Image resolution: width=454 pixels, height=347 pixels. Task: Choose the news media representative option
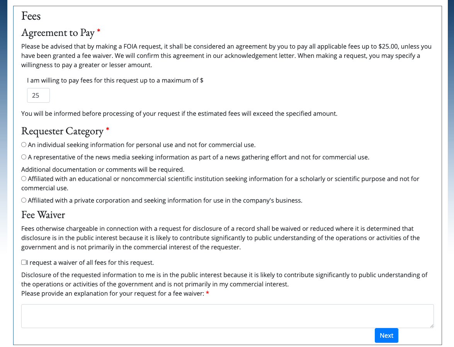click(24, 157)
